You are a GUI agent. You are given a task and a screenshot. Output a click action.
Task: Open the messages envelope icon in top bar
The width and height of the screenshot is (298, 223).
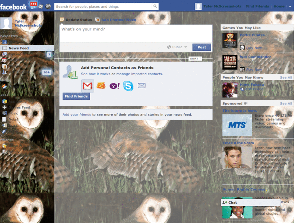point(41,6)
